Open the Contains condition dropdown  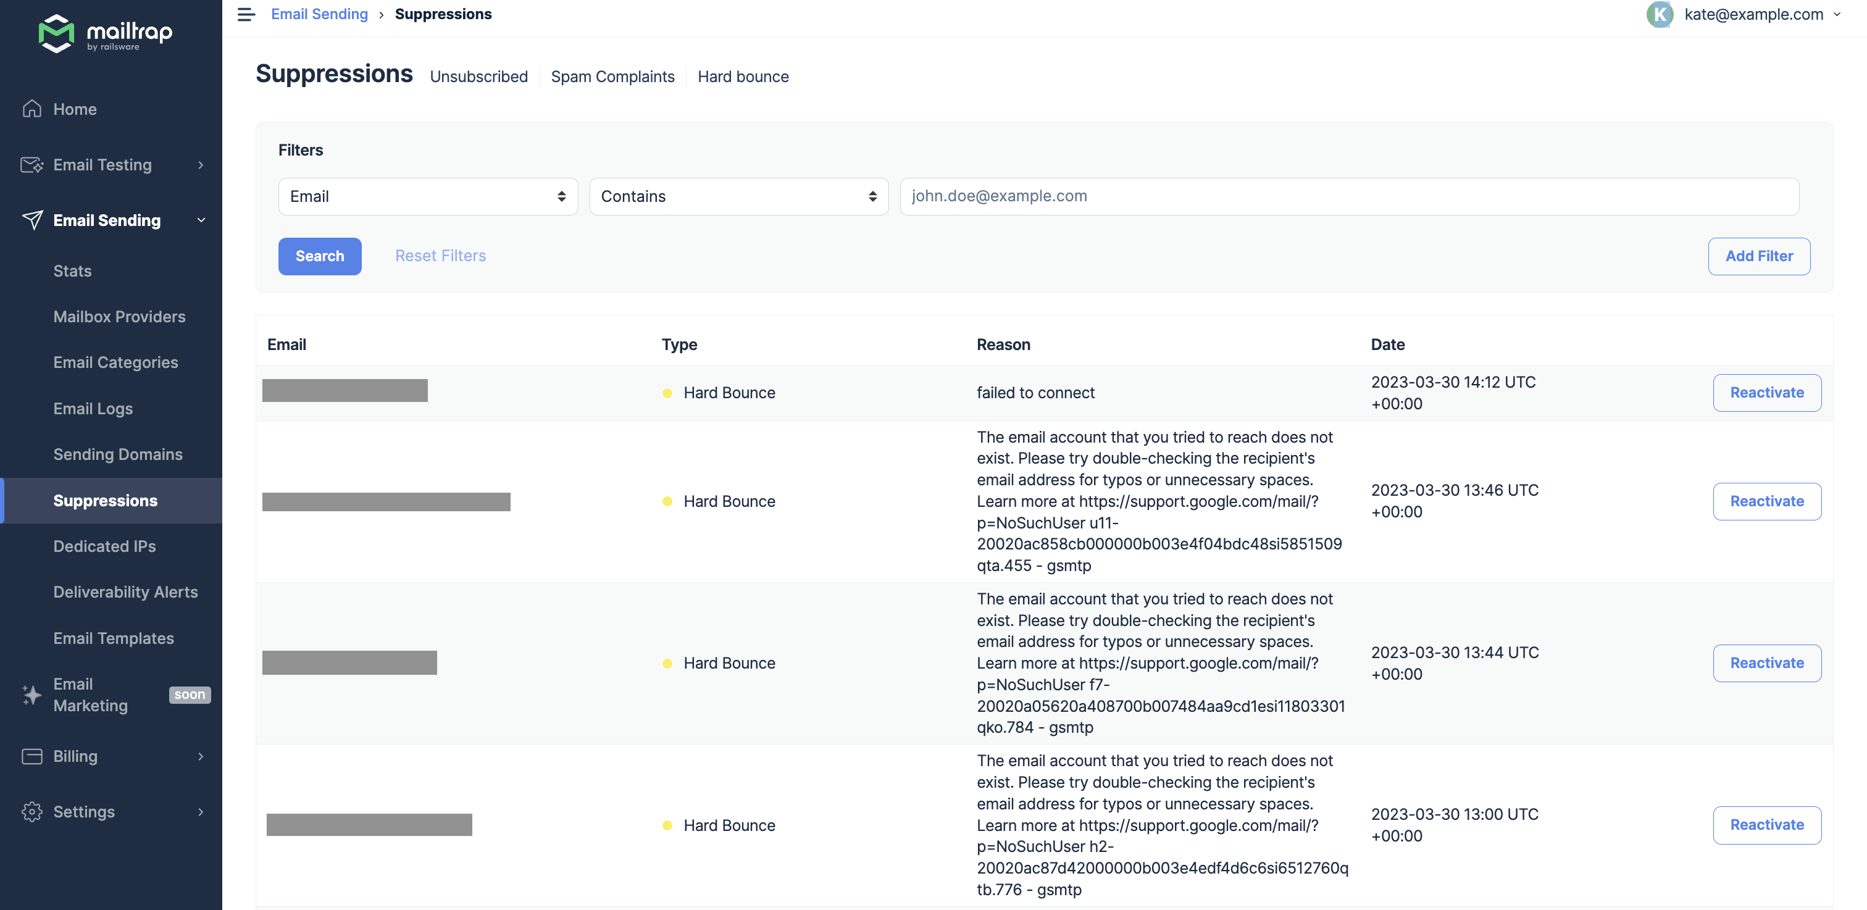(738, 196)
